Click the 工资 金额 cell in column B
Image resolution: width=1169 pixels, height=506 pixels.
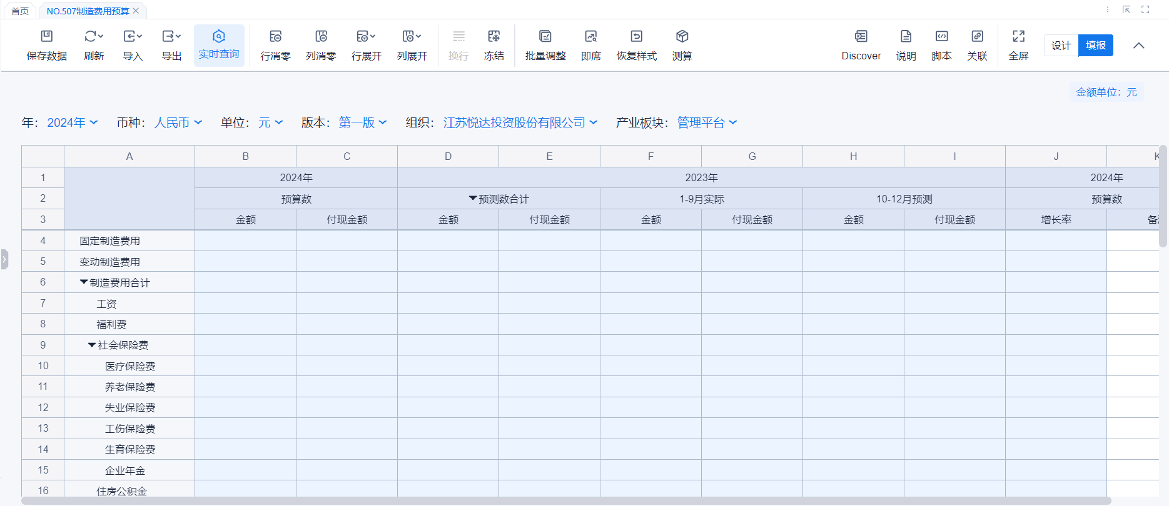(245, 304)
